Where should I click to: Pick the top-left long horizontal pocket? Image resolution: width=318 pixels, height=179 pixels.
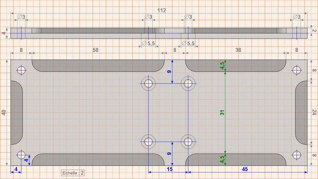(x=98, y=65)
